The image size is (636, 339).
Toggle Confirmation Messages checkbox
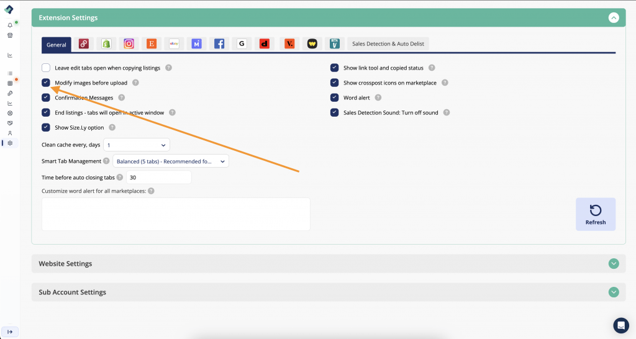[46, 97]
